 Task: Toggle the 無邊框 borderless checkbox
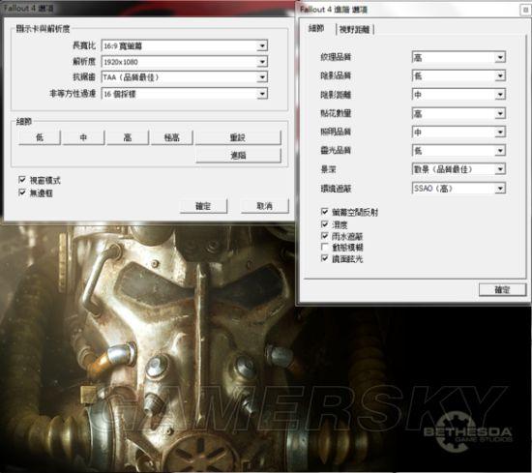22,192
